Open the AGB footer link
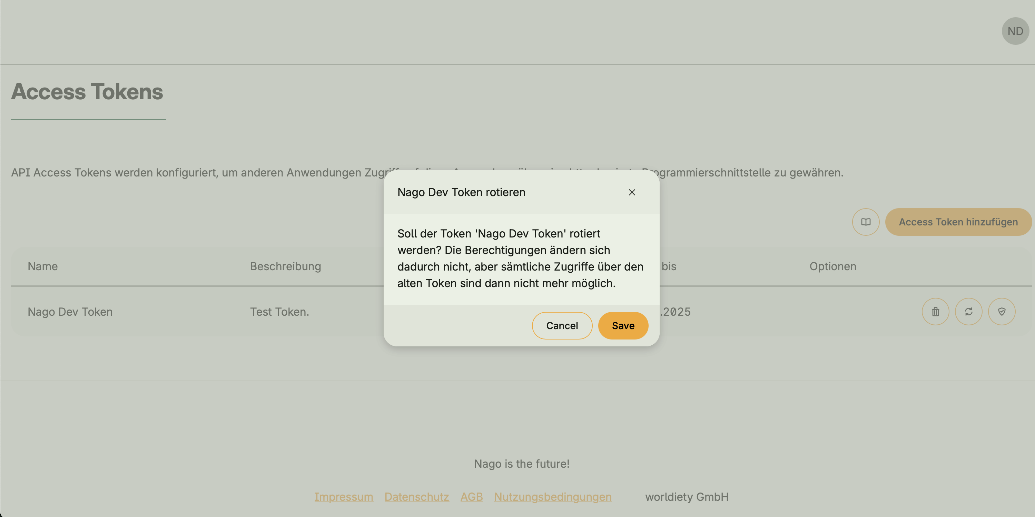The width and height of the screenshot is (1035, 517). point(471,497)
